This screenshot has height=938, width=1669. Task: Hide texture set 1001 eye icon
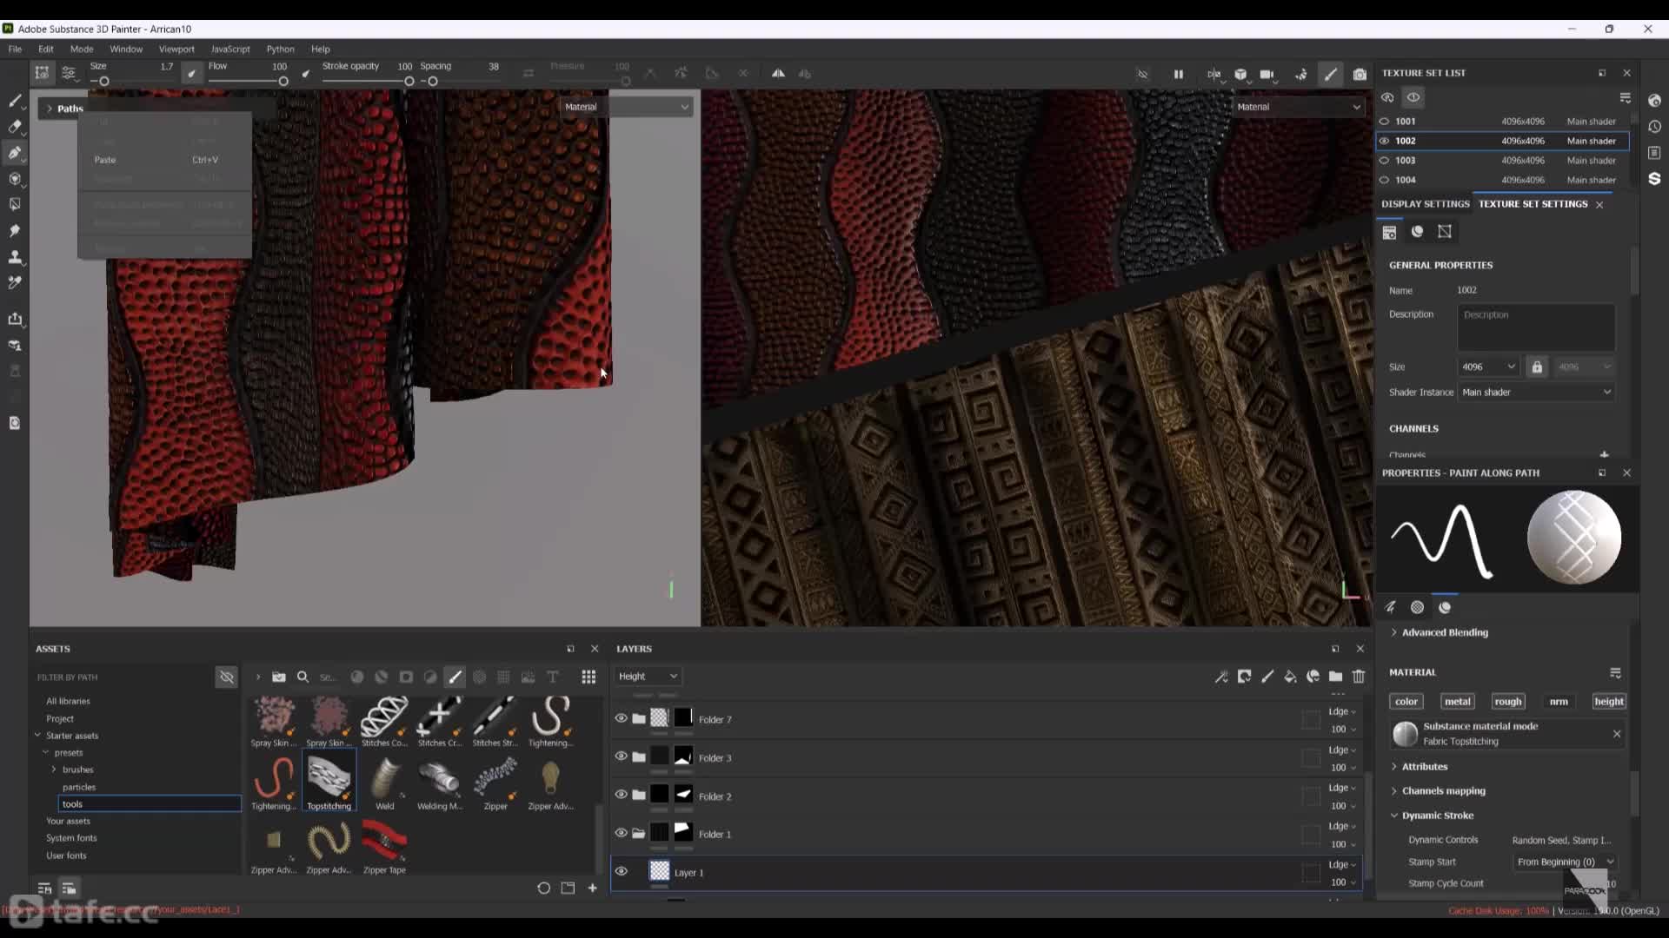tap(1384, 122)
